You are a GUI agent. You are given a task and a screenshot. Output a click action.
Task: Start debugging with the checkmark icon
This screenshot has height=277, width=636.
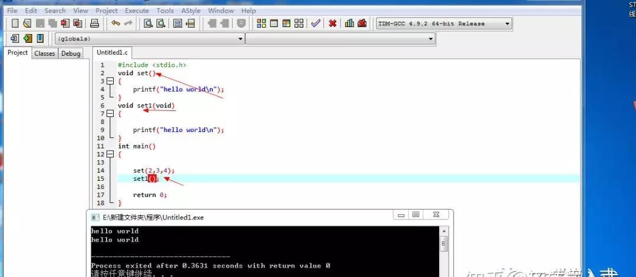tap(316, 23)
